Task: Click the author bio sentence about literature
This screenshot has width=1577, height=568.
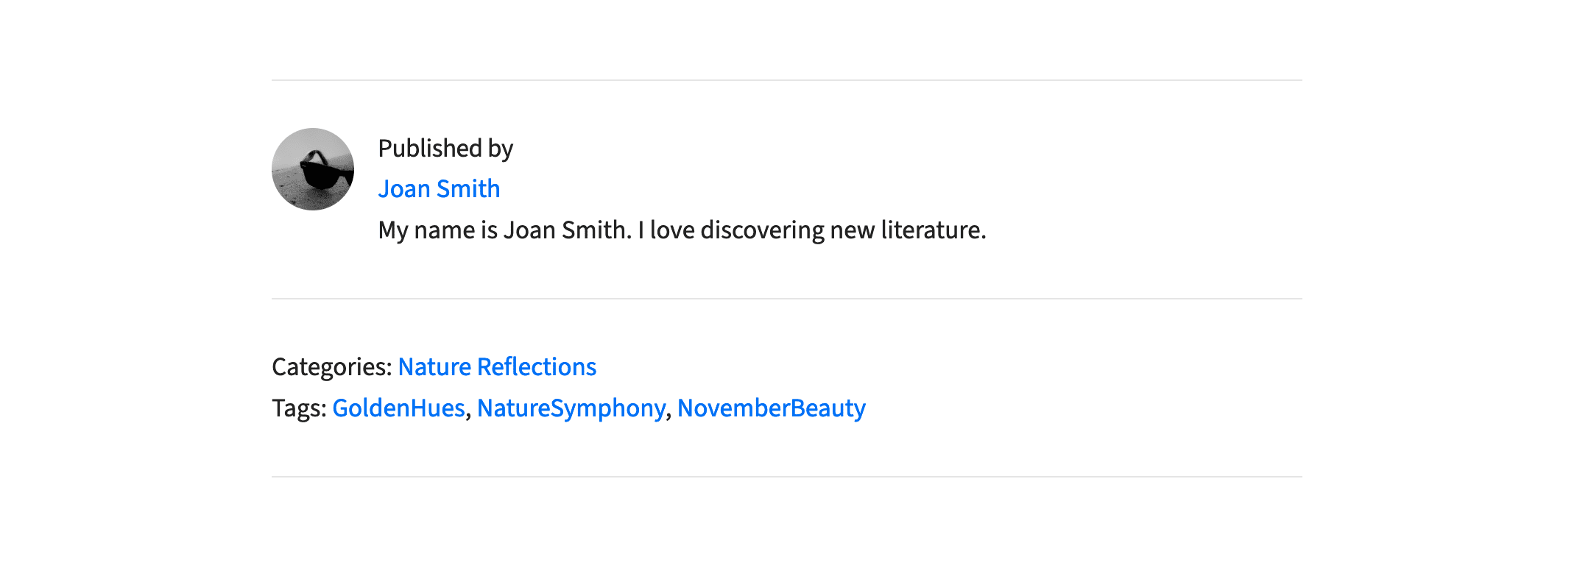Action: (682, 230)
